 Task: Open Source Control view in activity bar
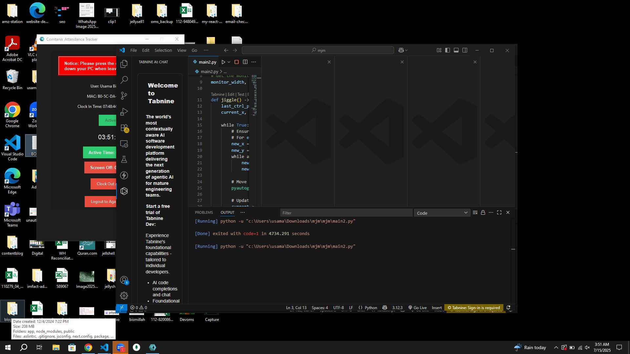[x=124, y=96]
